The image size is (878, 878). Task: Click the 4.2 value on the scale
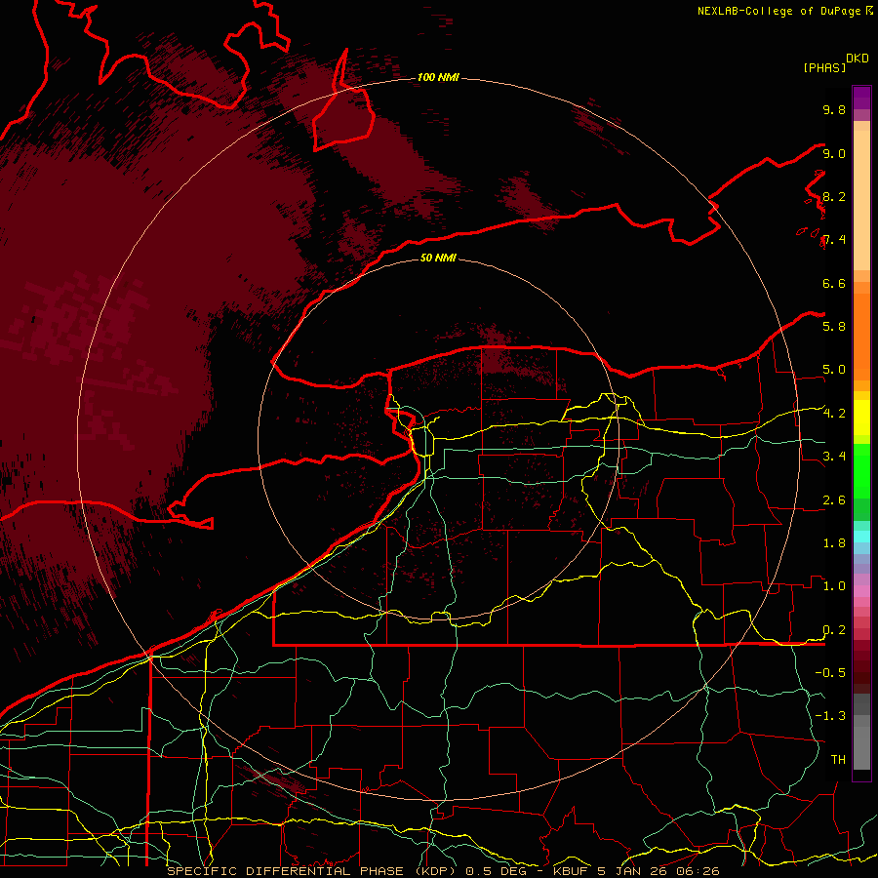(x=834, y=414)
